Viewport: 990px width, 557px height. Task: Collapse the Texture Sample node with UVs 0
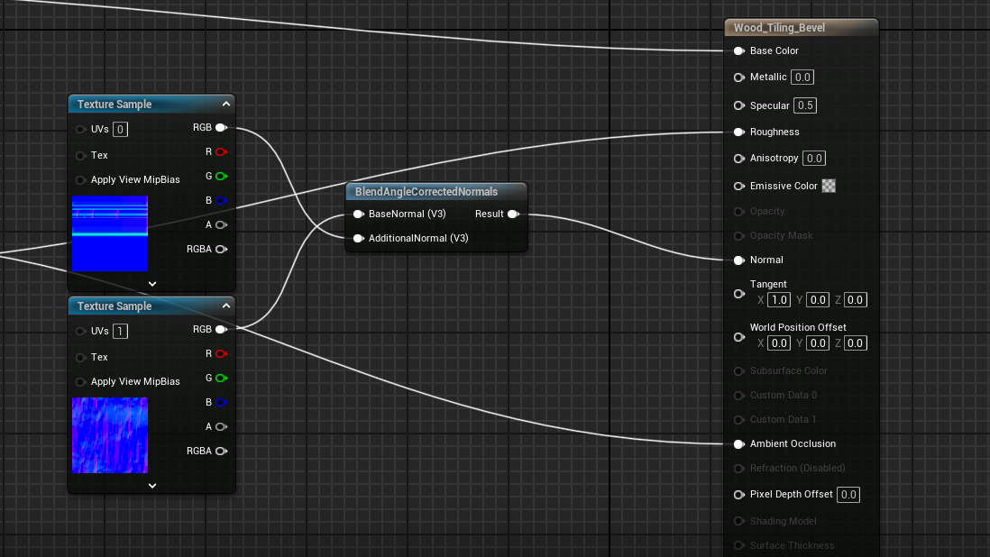(x=226, y=105)
